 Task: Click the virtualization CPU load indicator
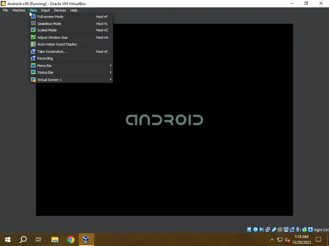(x=298, y=230)
